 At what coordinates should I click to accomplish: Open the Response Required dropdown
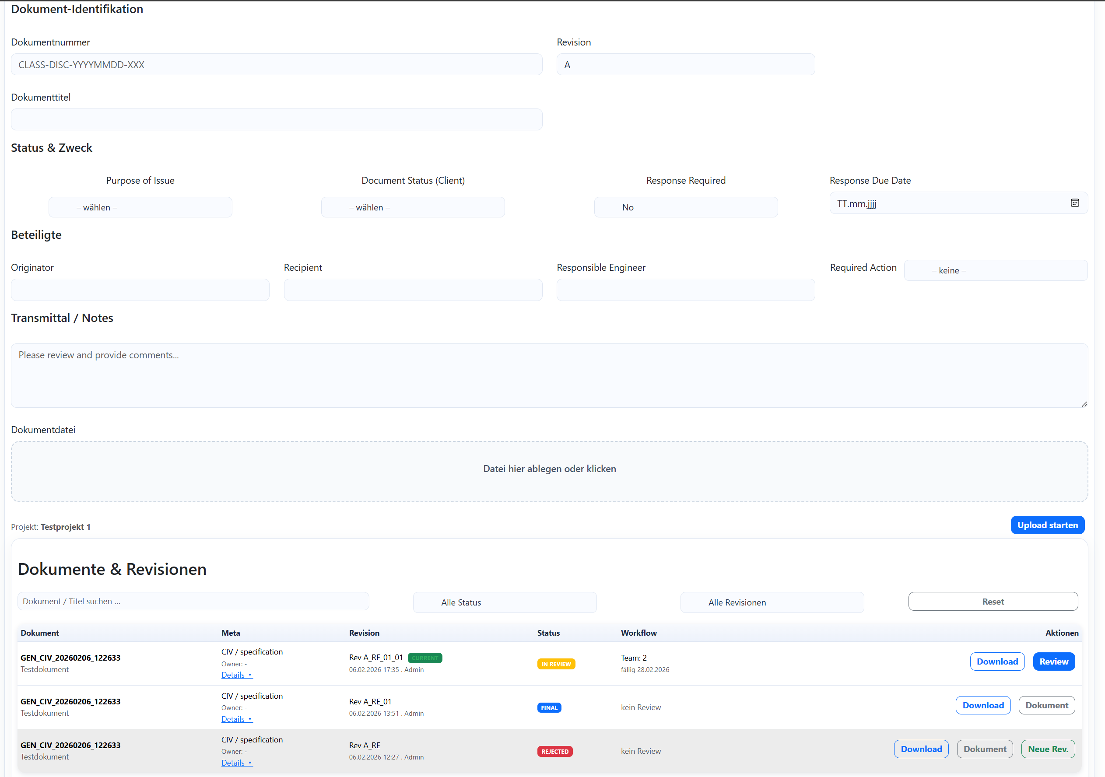tap(685, 207)
